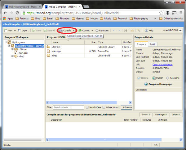Click the binoculars Find icon
186x150 pixels.
pos(126,31)
